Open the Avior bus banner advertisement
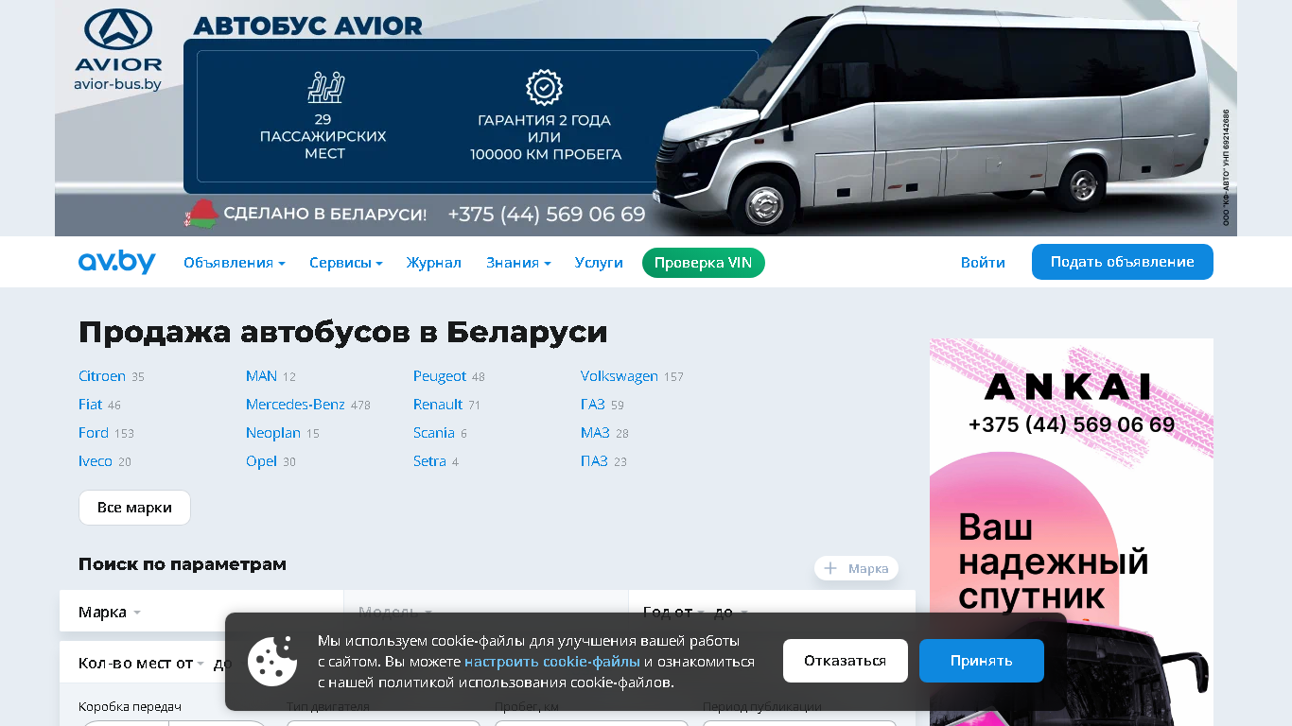The width and height of the screenshot is (1292, 726). (x=646, y=118)
